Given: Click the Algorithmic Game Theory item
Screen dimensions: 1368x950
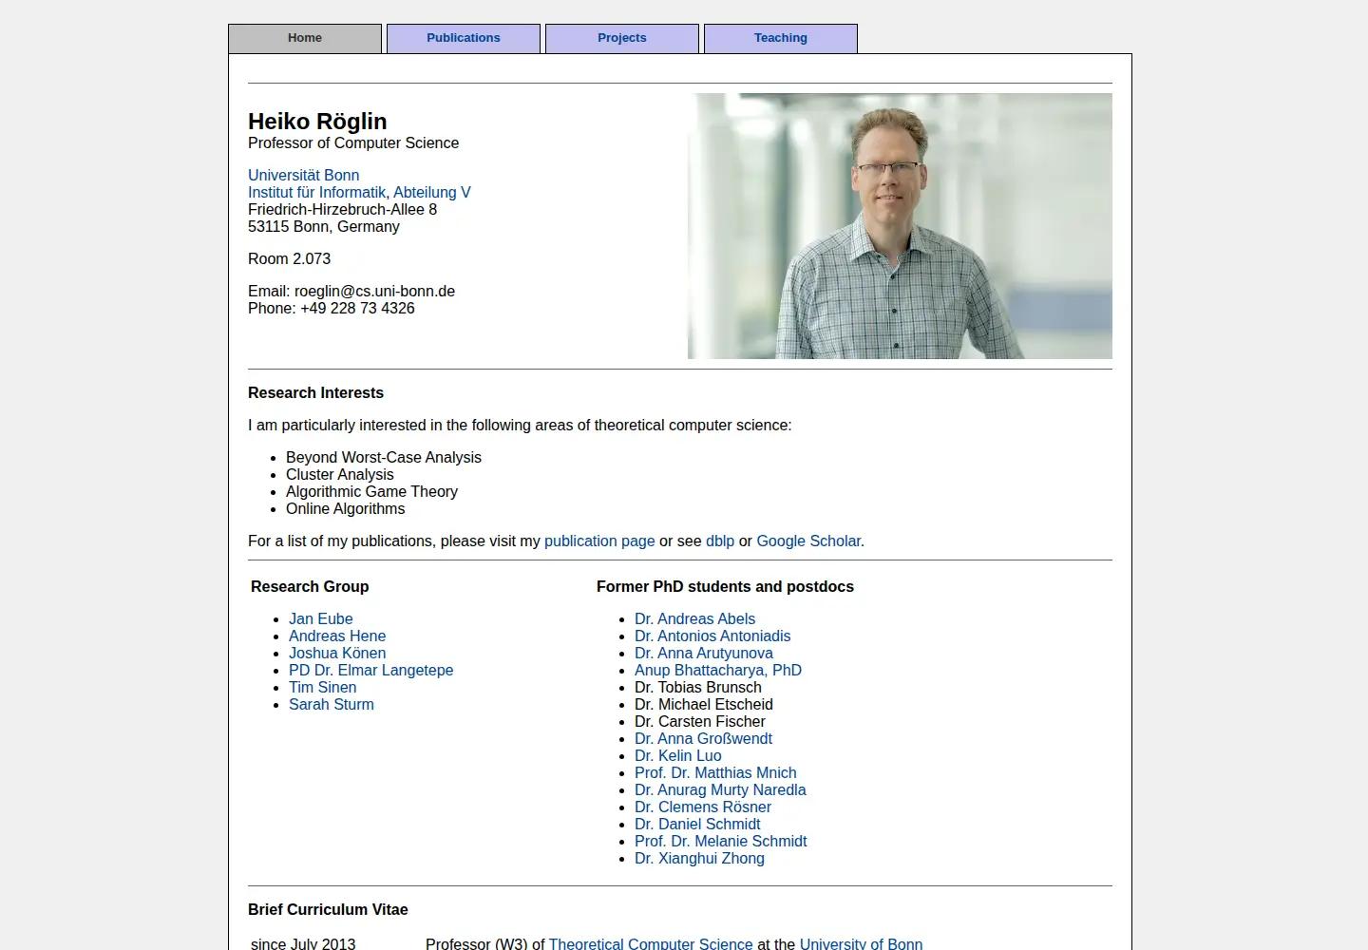Looking at the screenshot, I should click(x=371, y=491).
